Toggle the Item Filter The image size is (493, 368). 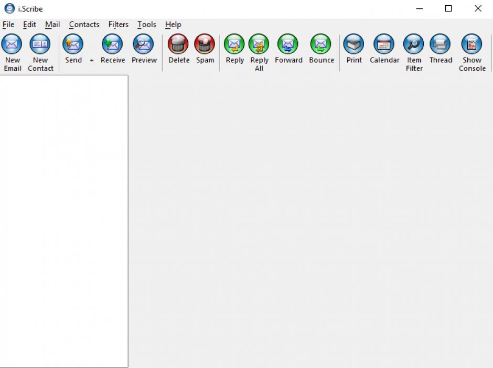[414, 45]
